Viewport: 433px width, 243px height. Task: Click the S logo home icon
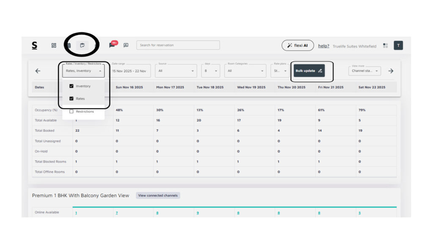[34, 46]
